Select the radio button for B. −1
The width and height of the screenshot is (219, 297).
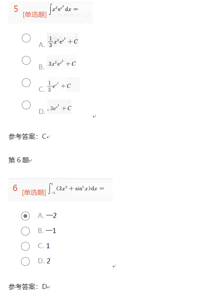click(x=25, y=231)
